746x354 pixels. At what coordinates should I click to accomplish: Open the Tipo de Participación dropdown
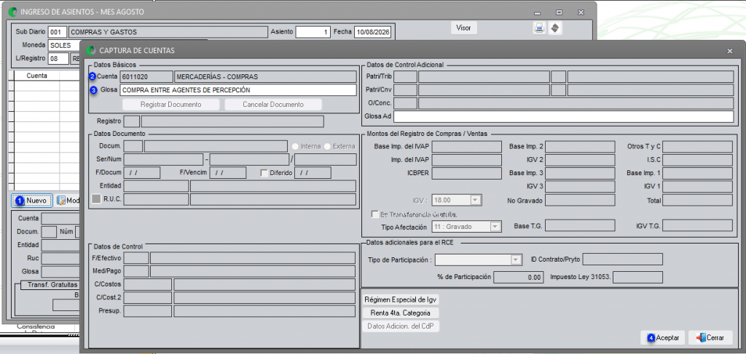514,260
